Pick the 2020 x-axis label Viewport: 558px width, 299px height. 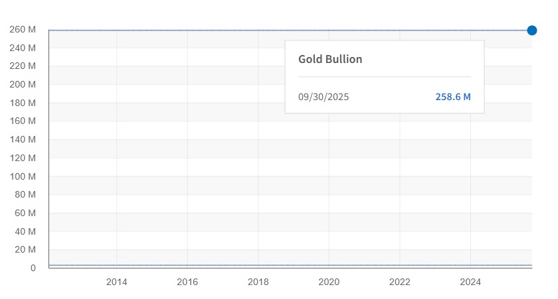pyautogui.click(x=329, y=282)
